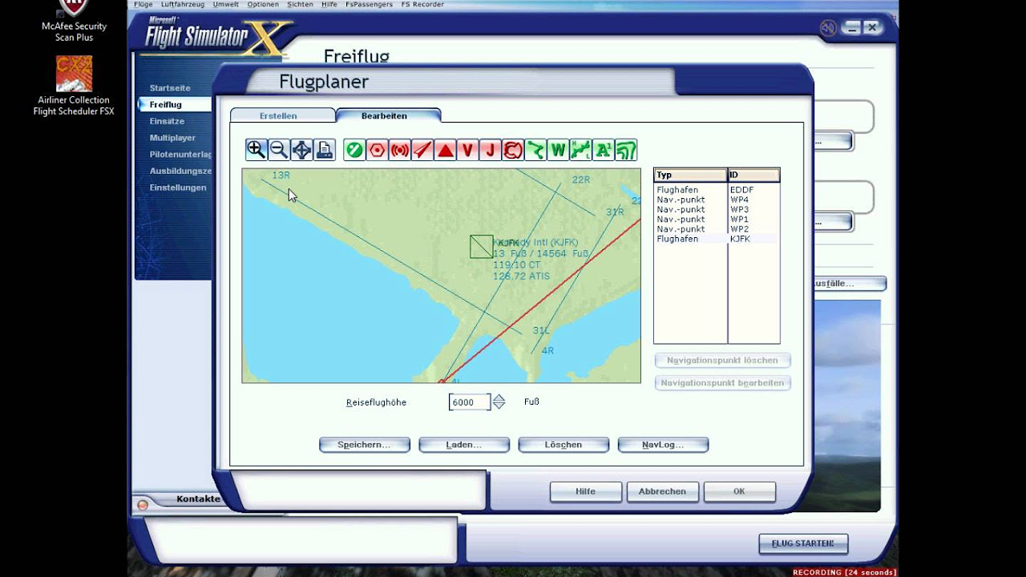Click the Löschen button
Screen dimensions: 1026x577
[563, 445]
